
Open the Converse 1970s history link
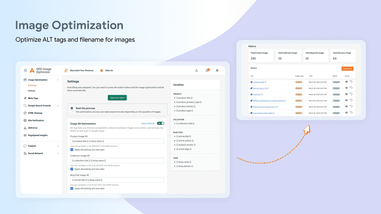tap(259, 82)
